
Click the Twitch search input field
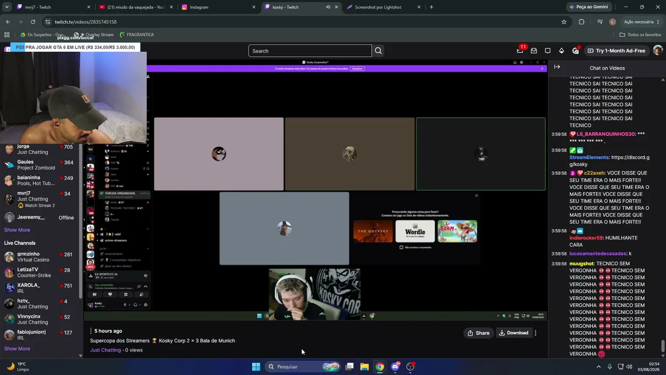310,51
